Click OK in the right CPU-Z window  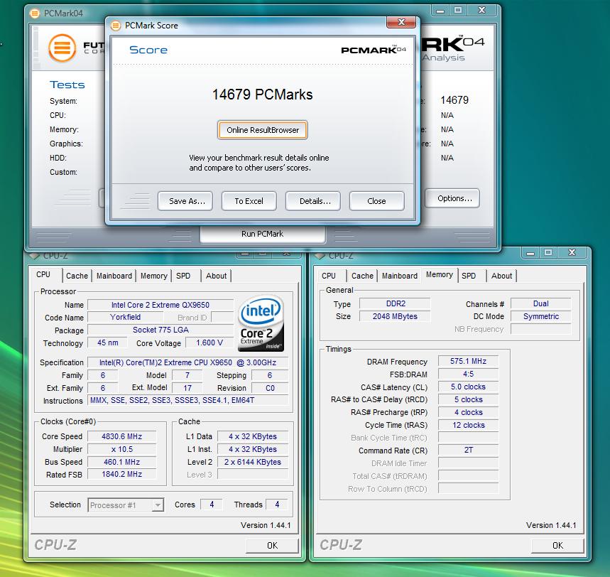pos(557,546)
